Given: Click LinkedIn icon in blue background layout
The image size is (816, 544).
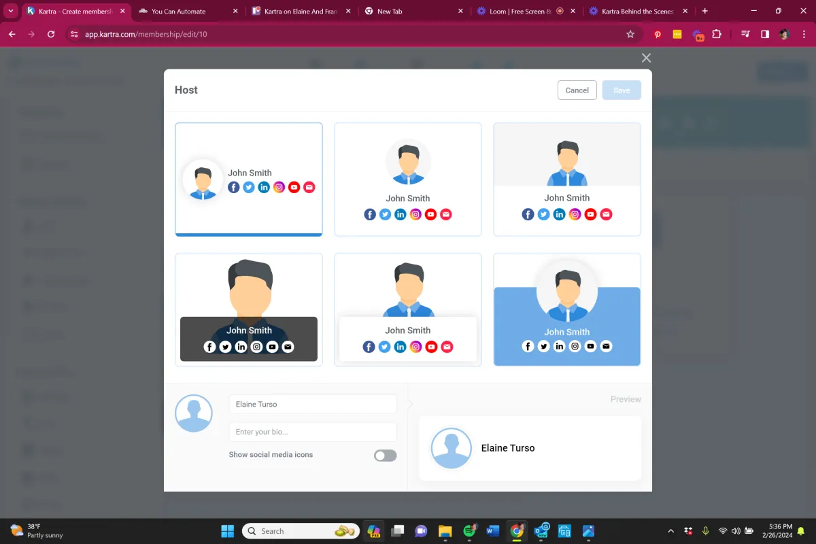Looking at the screenshot, I should [x=559, y=346].
